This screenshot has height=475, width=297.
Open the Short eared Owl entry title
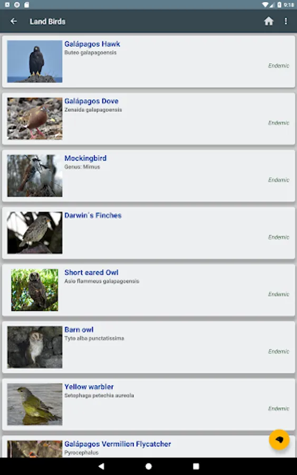coord(91,272)
